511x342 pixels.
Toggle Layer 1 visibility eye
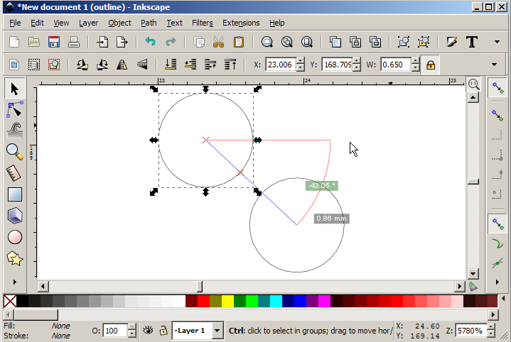pyautogui.click(x=149, y=331)
